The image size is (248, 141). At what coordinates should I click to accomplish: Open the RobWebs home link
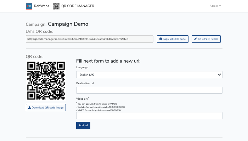[x=41, y=6]
